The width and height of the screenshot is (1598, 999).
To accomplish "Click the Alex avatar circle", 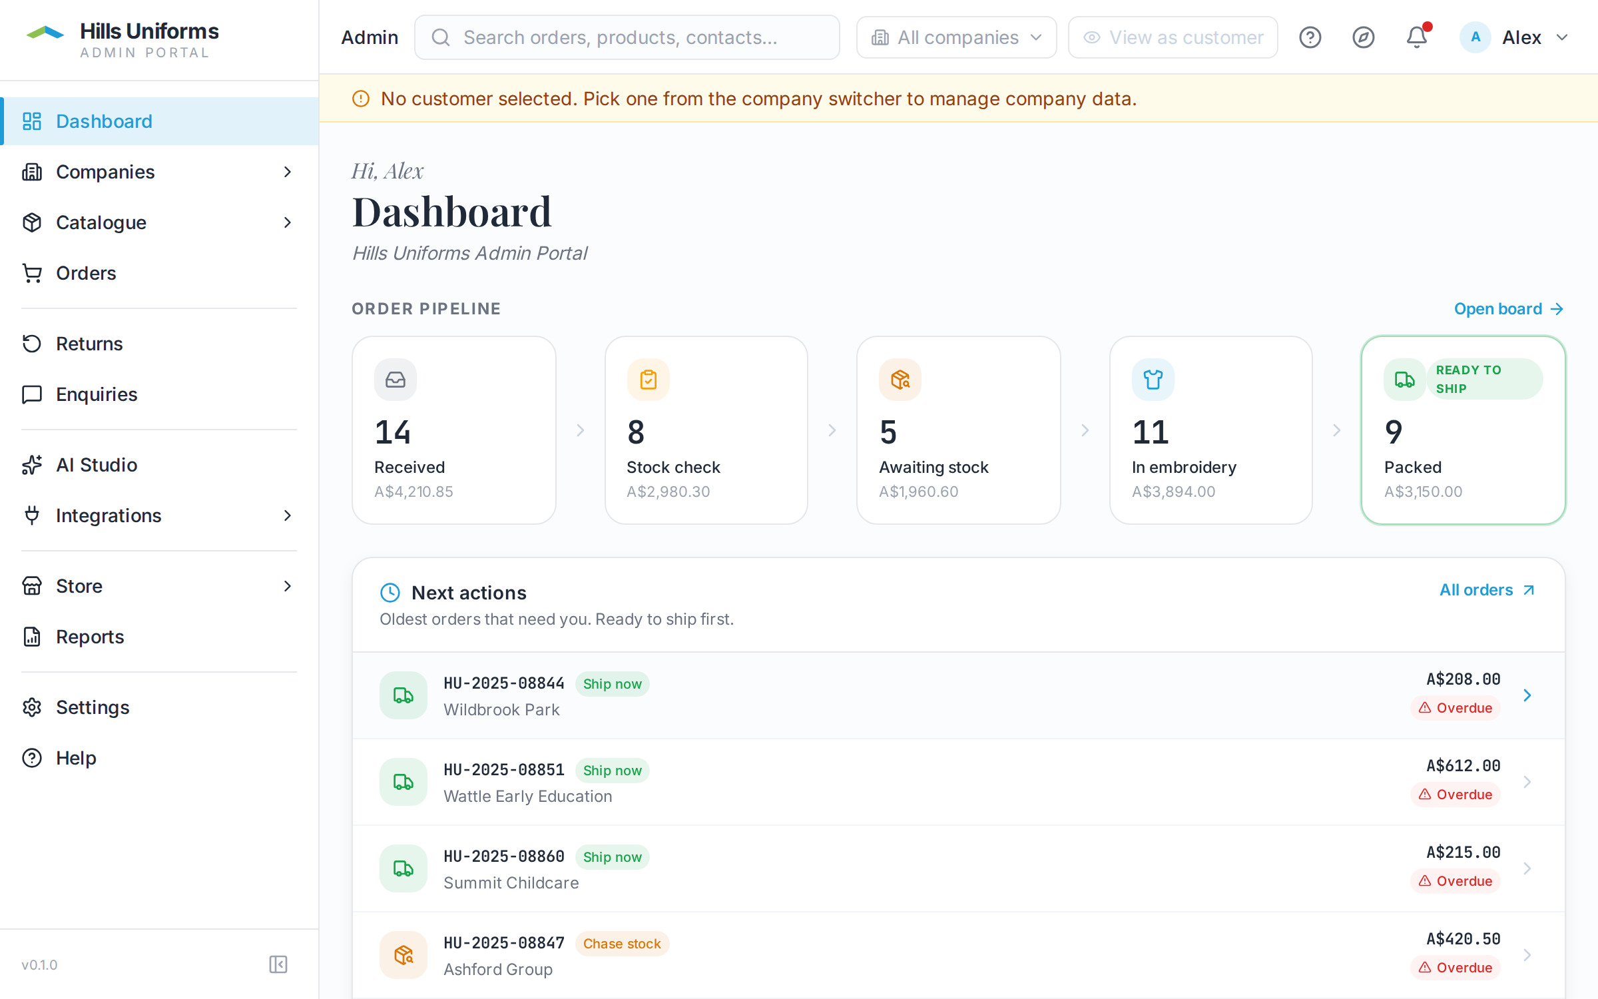I will (x=1475, y=37).
